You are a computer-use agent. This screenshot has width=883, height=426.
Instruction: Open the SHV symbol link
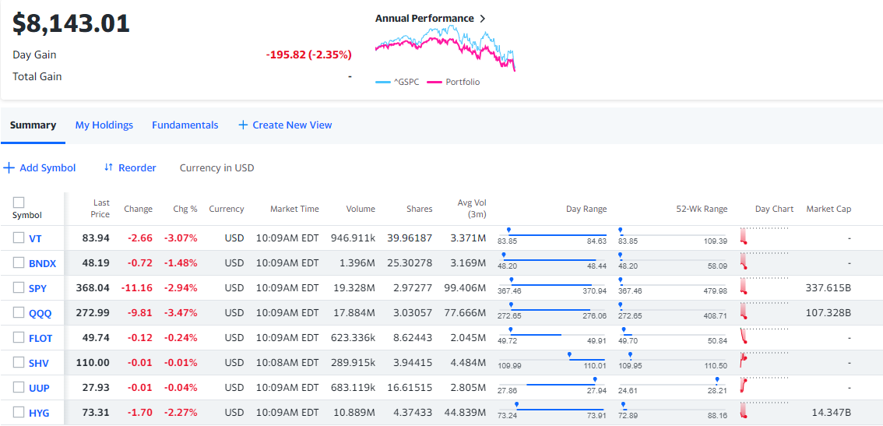point(39,363)
